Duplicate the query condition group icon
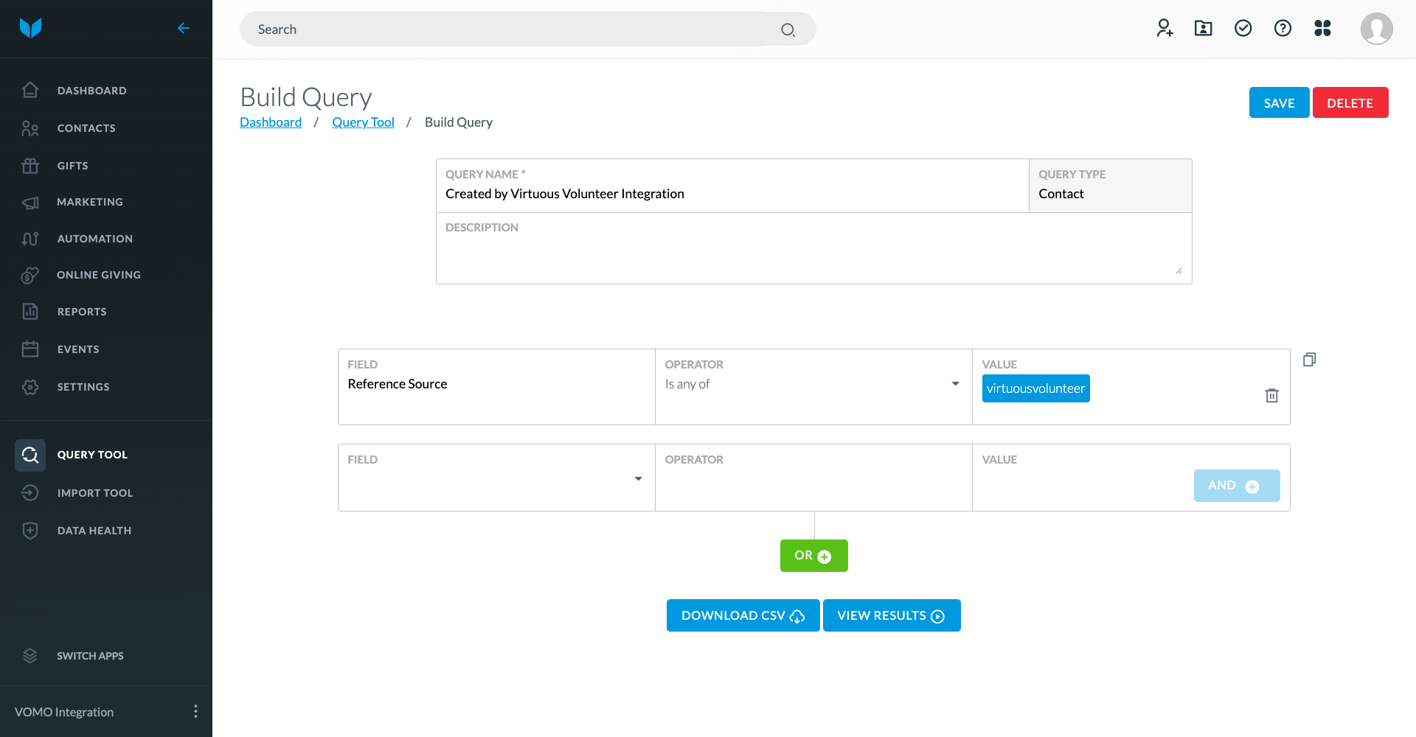Image resolution: width=1416 pixels, height=737 pixels. pyautogui.click(x=1310, y=360)
